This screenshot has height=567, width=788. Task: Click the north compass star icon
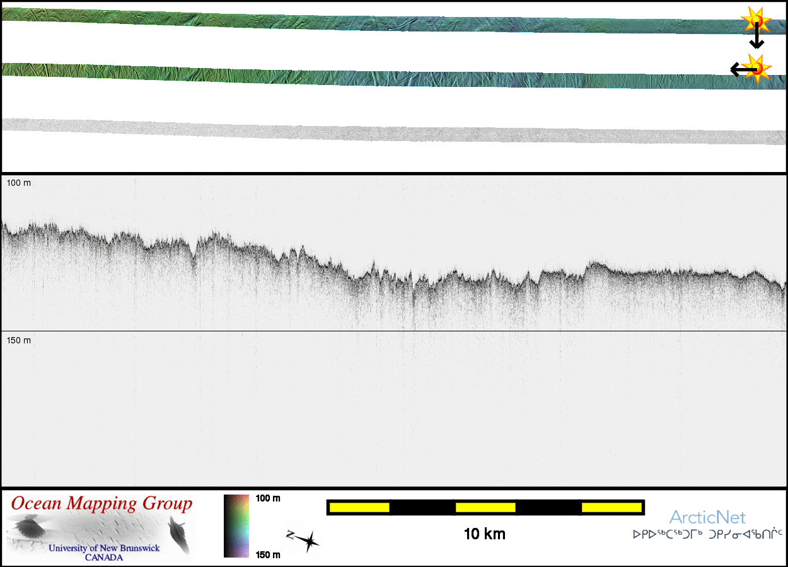tap(305, 541)
